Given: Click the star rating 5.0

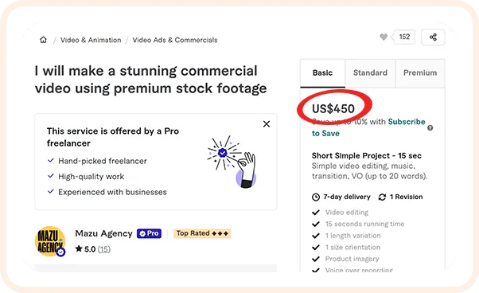Looking at the screenshot, I should (x=86, y=249).
